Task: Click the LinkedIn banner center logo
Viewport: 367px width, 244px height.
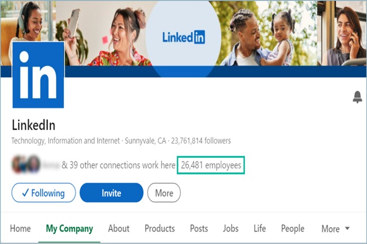Action: tap(183, 37)
